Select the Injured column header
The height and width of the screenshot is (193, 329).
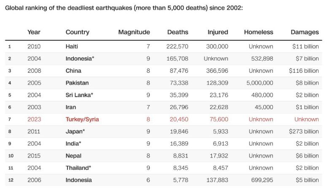coord(218,32)
